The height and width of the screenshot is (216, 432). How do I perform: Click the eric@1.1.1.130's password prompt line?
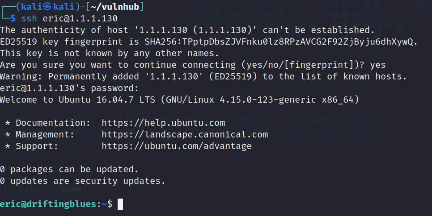click(x=69, y=88)
